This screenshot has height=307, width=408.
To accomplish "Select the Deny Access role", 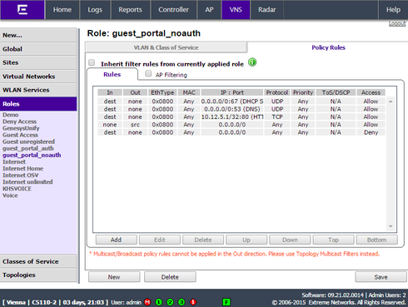I will click(19, 121).
